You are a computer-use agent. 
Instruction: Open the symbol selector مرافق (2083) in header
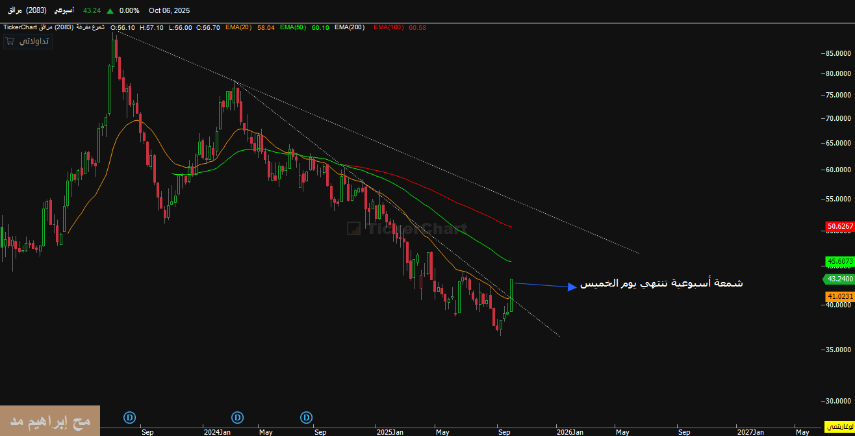click(x=27, y=10)
